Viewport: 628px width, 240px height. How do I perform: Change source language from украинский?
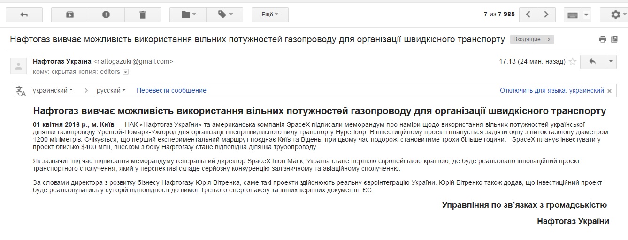[x=53, y=90]
